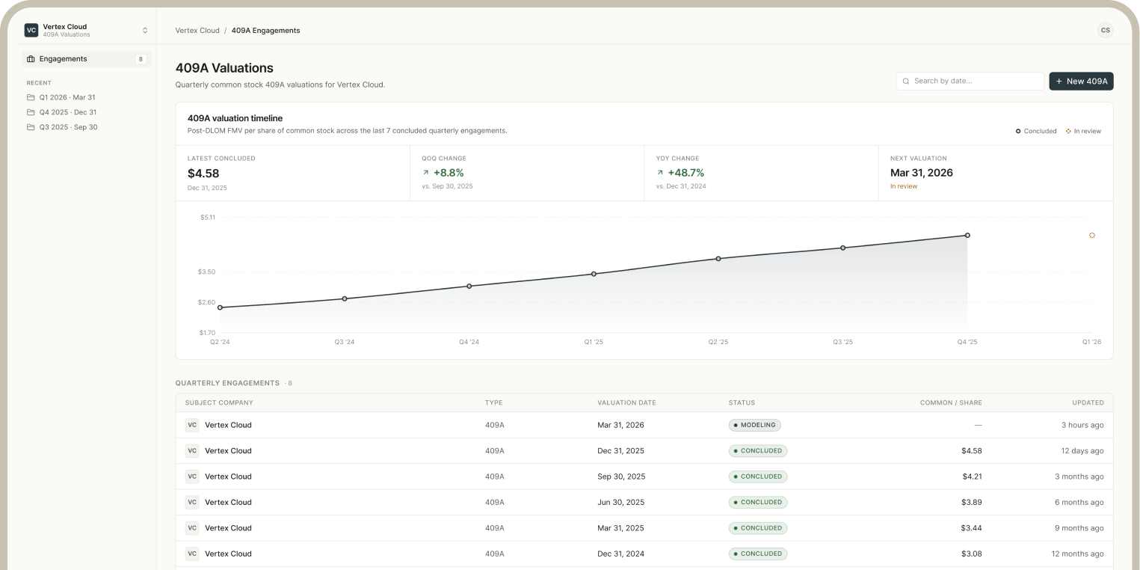Open the Dec 31, 2024 engagement row
The height and width of the screenshot is (570, 1140).
pos(644,554)
